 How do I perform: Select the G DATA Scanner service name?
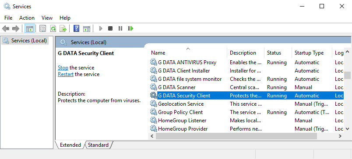click(x=177, y=87)
